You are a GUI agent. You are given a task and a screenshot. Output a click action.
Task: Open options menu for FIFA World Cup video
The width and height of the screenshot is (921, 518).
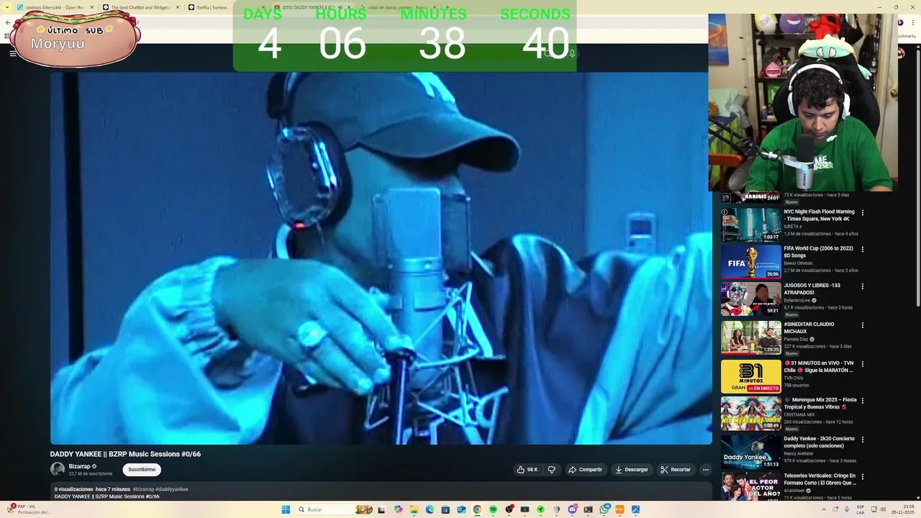(862, 250)
